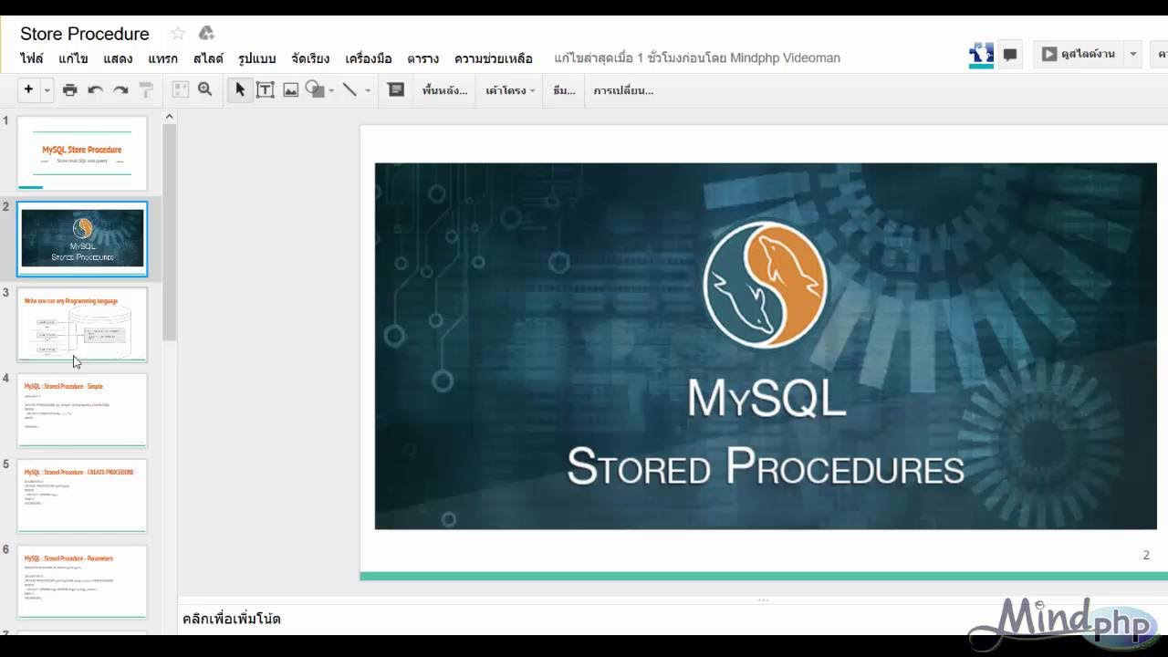Click the filmstrip scroll up arrow
The image size is (1168, 657).
169,117
